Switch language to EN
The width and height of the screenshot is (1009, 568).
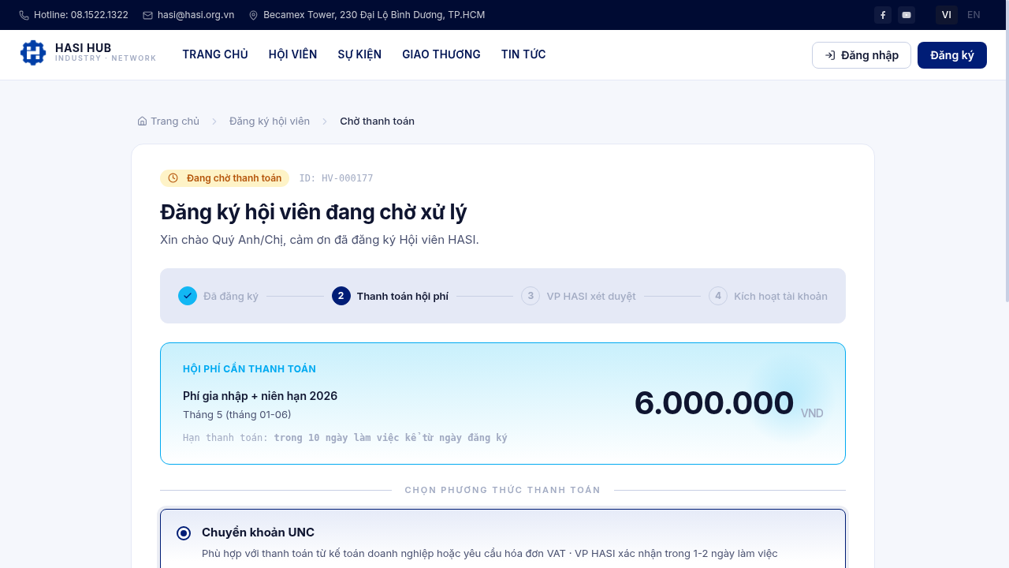click(x=974, y=15)
